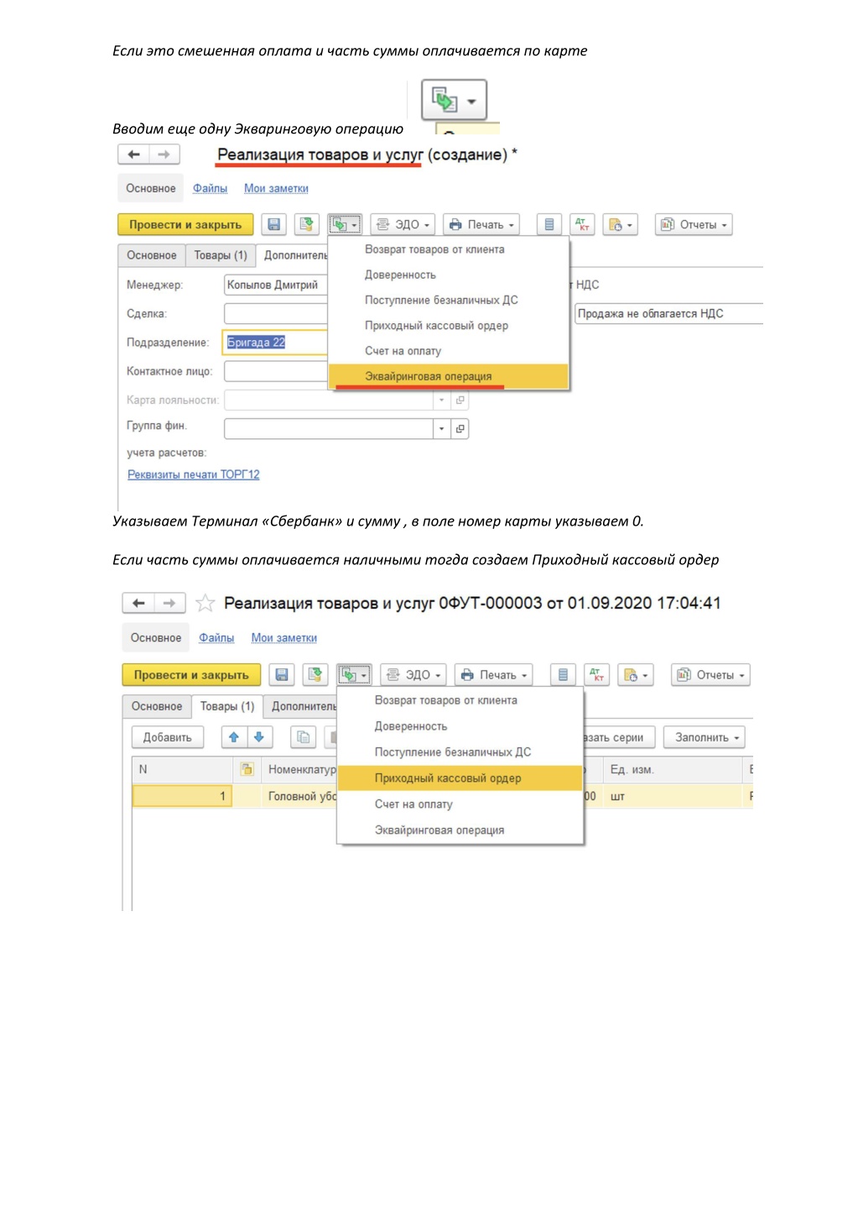Save the ОФУТ-000003 document with the floppy icon
The image size is (858, 1215).
[282, 675]
